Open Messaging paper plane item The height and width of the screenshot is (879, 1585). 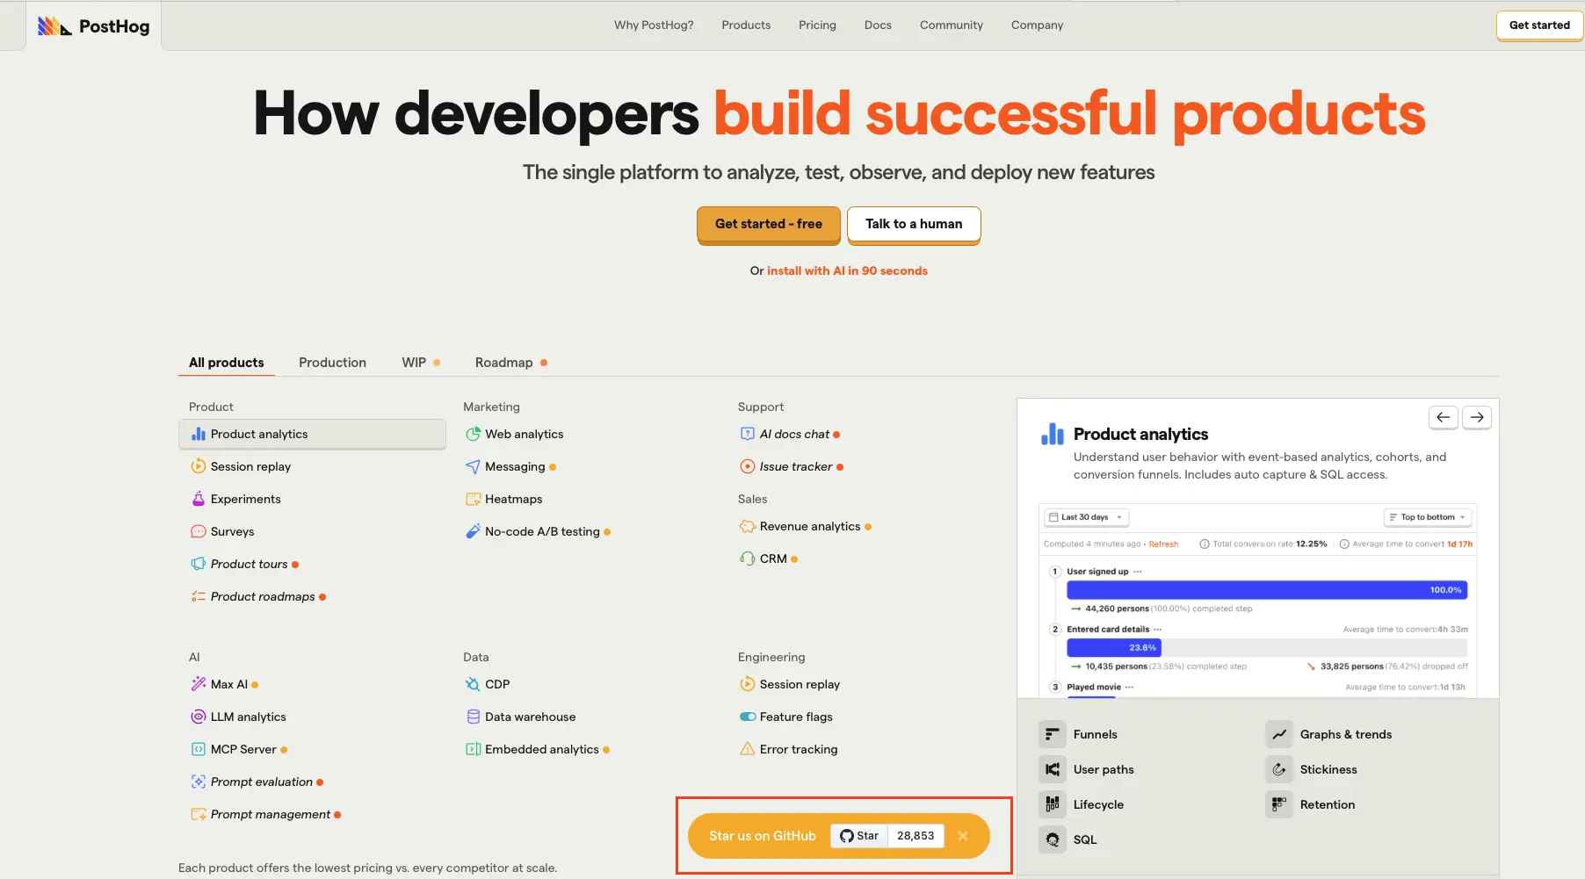pos(510,466)
